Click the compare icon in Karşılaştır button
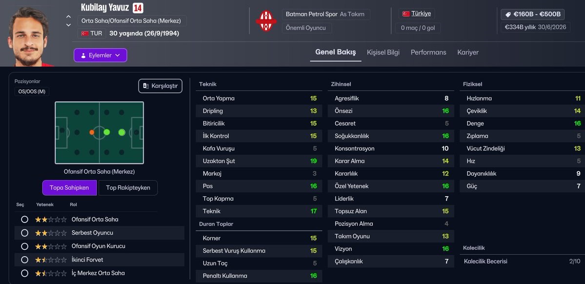This screenshot has height=284, width=585. [145, 86]
